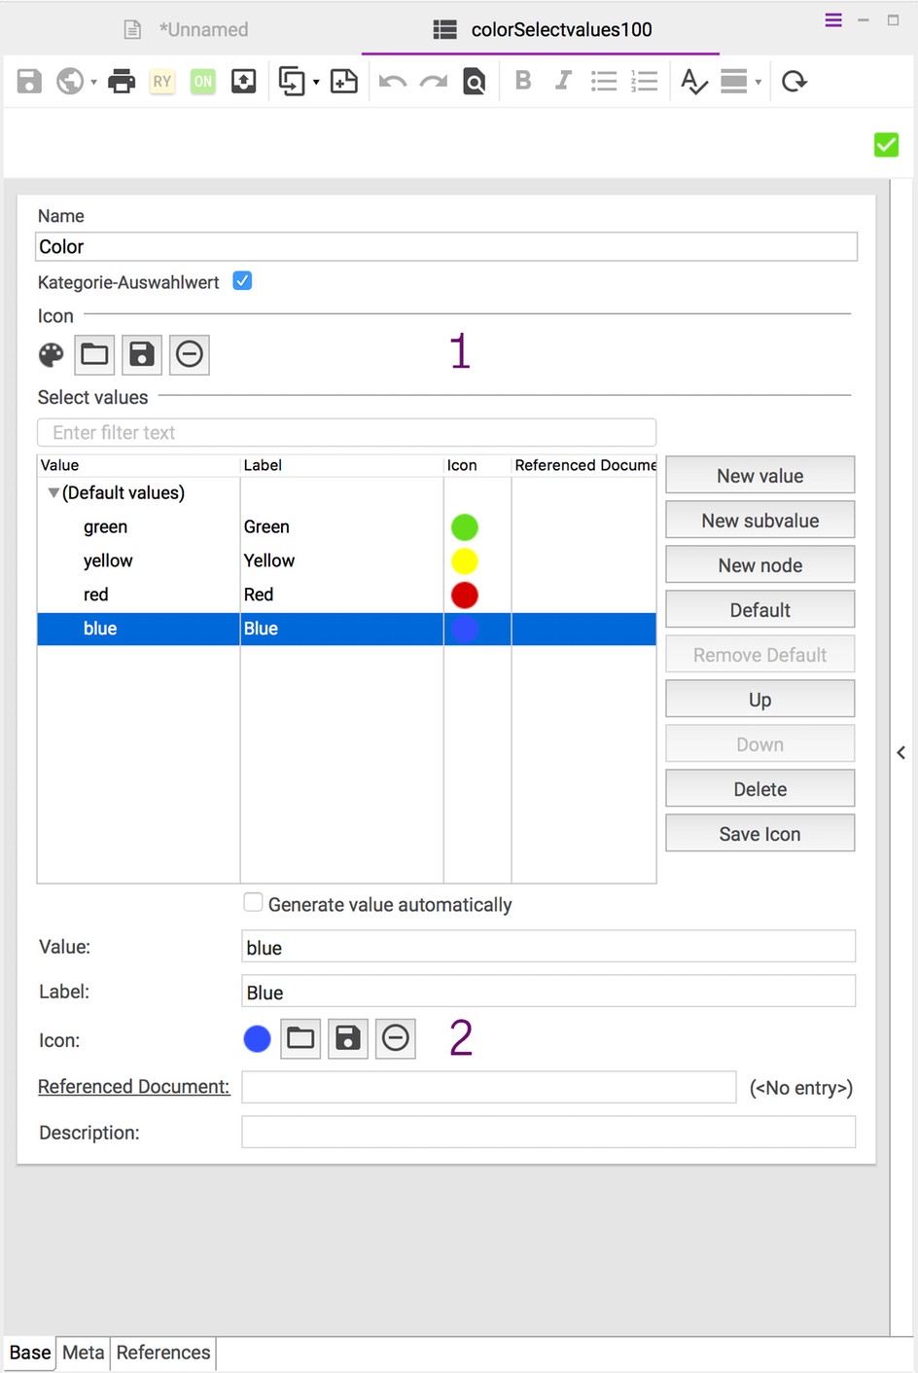Click the New value button
918x1373 pixels.
coord(760,475)
